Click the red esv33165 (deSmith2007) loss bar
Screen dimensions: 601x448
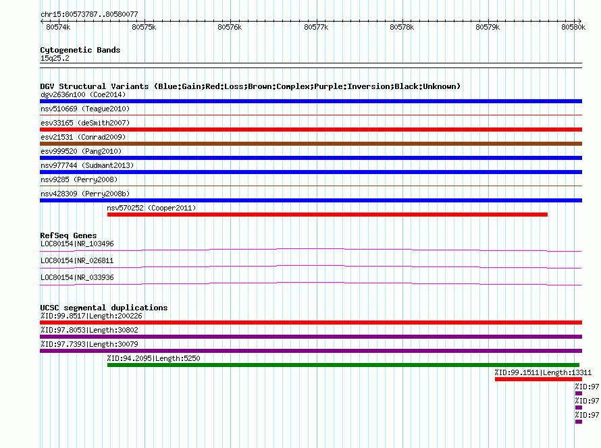tap(311, 130)
